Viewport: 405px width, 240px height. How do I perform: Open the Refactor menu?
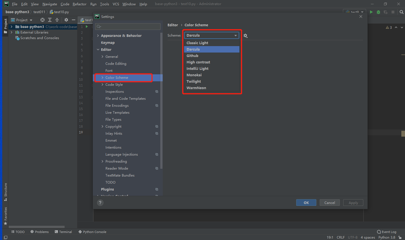[79, 4]
